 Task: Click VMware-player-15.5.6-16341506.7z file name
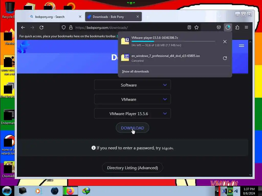155,38
